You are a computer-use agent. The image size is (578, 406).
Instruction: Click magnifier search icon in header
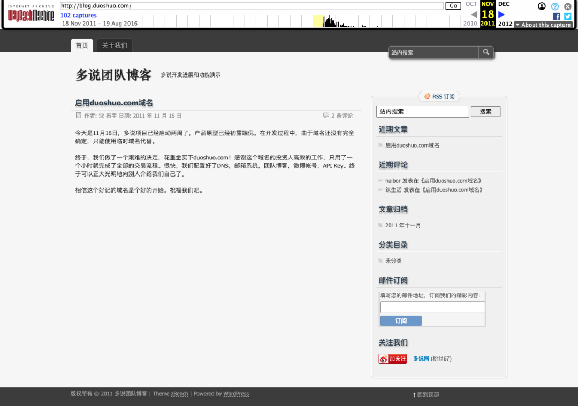[x=486, y=52]
